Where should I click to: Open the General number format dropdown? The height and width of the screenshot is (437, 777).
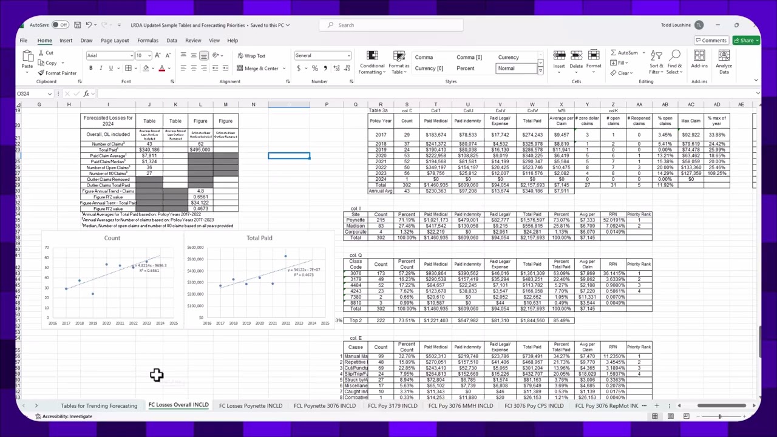click(x=348, y=56)
